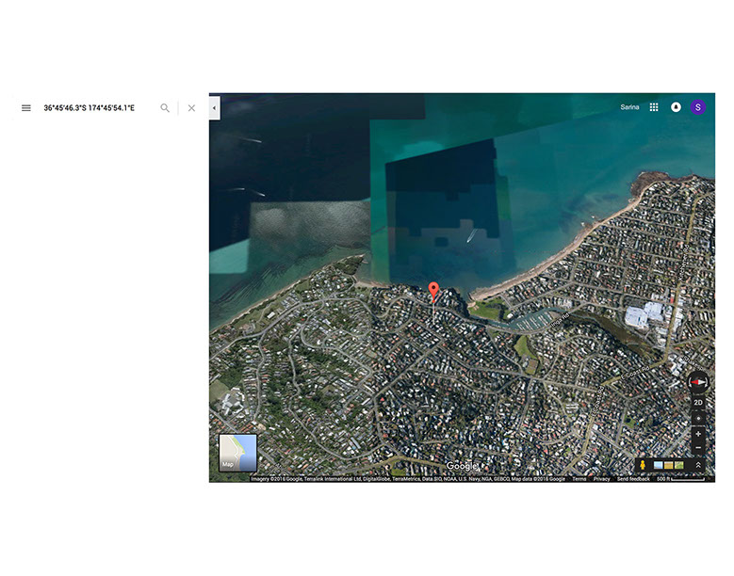Toggle the 2D view button
The image size is (734, 576).
tap(698, 403)
